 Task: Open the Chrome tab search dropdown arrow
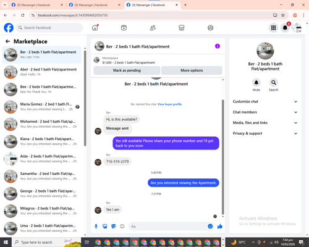5,5
